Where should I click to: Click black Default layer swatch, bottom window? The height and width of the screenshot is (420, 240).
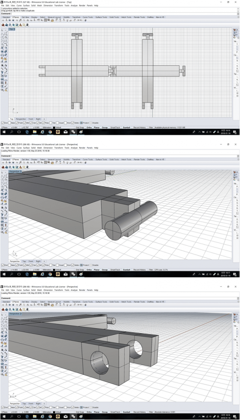tap(54, 412)
